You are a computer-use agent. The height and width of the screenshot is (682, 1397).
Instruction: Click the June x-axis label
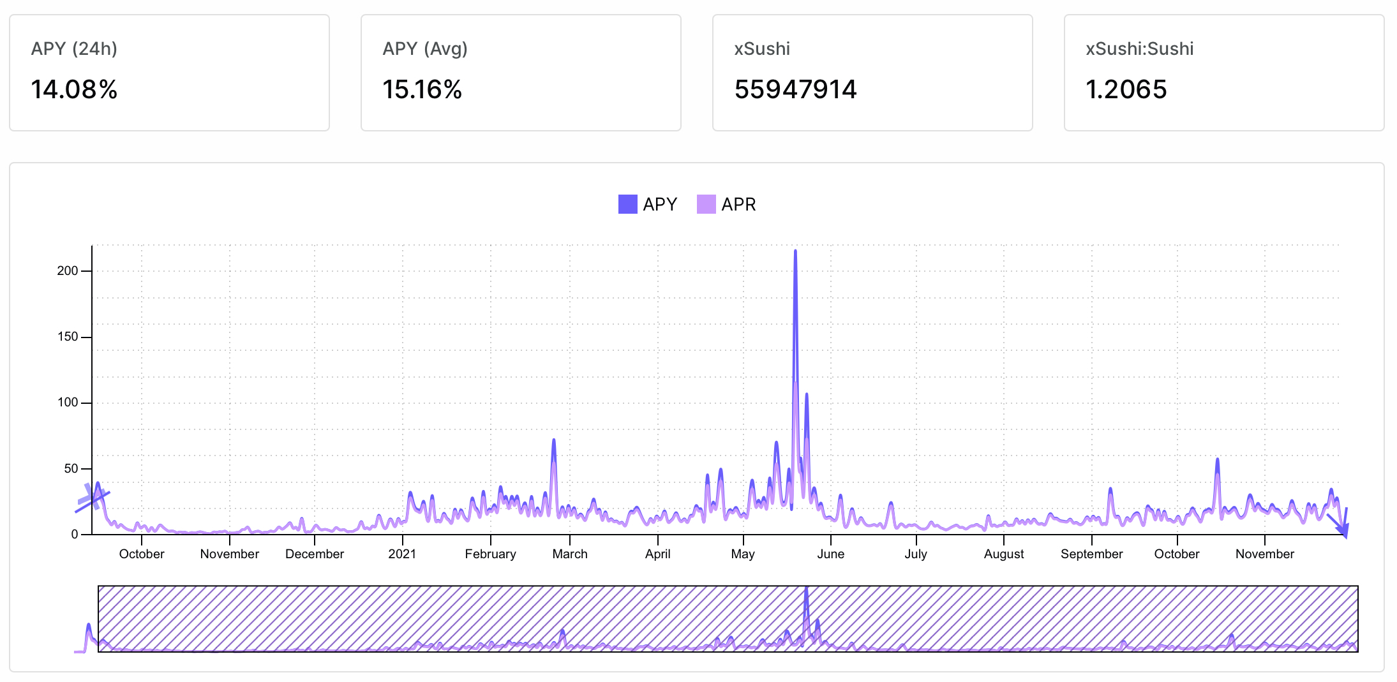point(830,554)
